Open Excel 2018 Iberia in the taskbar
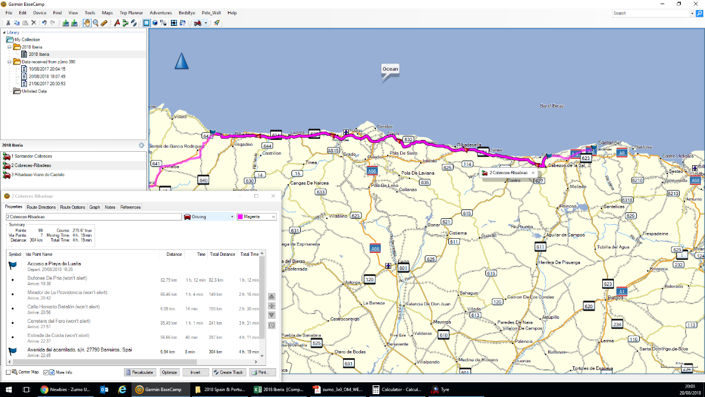 pyautogui.click(x=279, y=389)
